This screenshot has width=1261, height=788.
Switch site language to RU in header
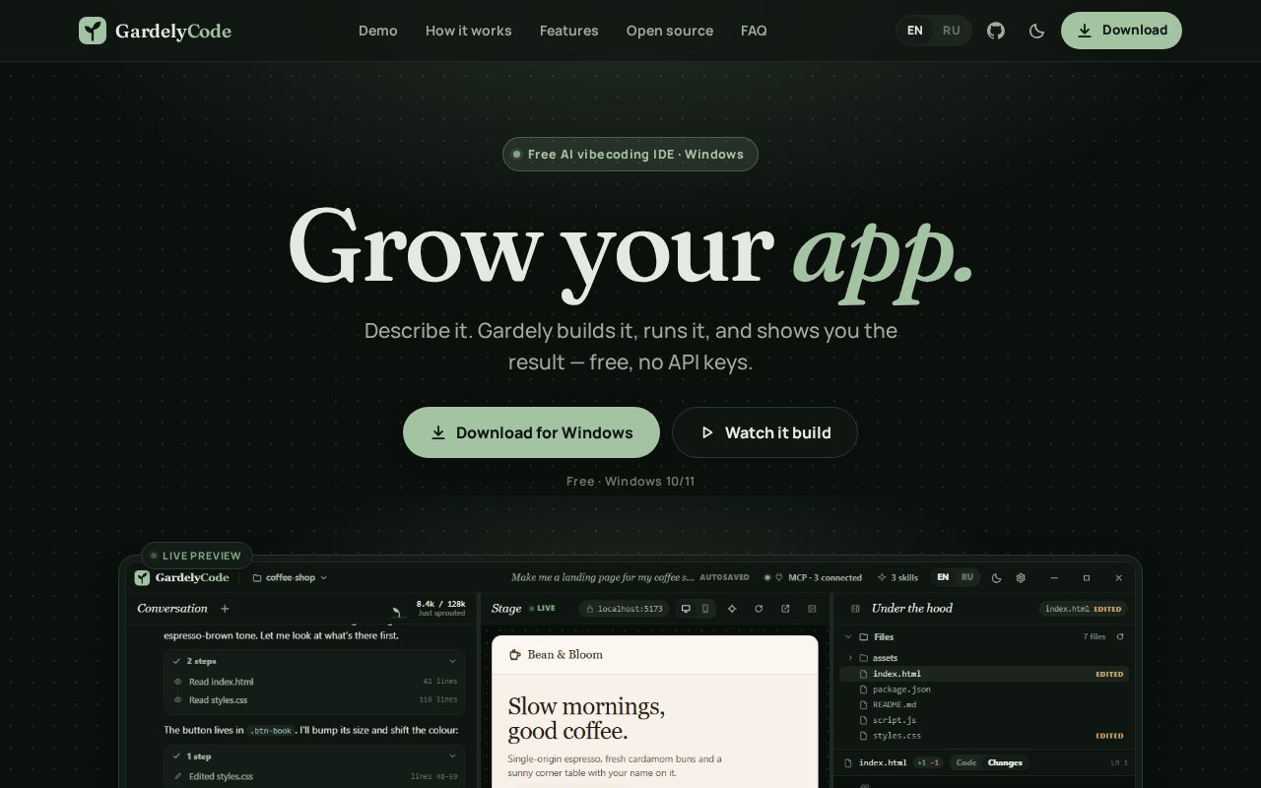pyautogui.click(x=952, y=31)
